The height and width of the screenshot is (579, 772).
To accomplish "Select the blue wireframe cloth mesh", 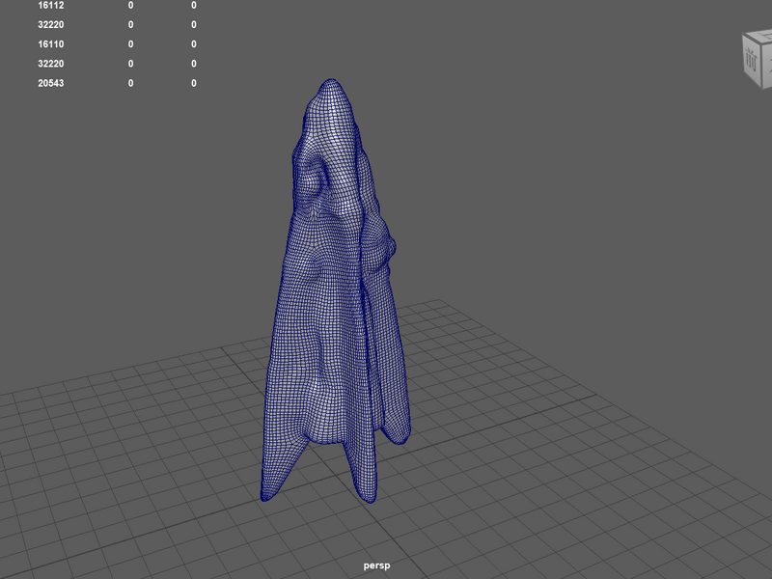I will (x=335, y=290).
